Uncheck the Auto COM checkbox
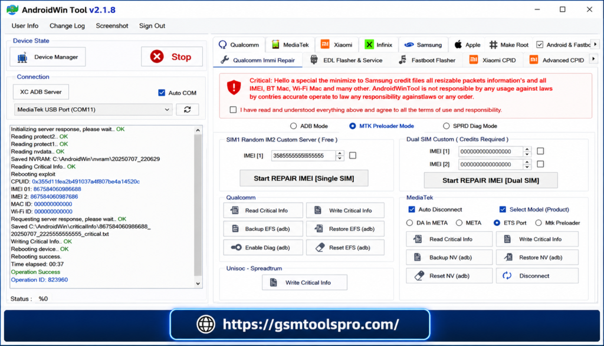 point(162,93)
